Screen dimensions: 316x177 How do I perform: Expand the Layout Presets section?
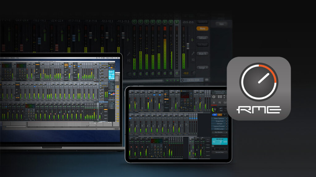[x=220, y=126]
